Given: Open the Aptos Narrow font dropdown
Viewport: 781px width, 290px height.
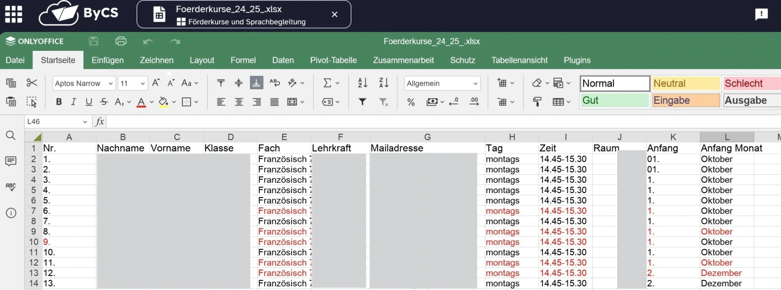Looking at the screenshot, I should pyautogui.click(x=84, y=83).
